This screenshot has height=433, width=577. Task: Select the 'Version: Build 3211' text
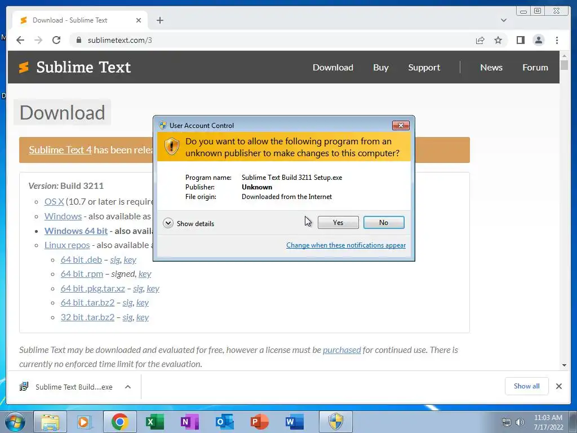[66, 186]
